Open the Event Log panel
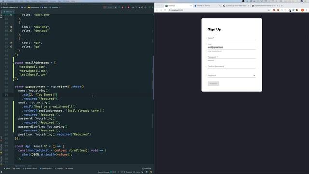This screenshot has width=309, height=174. click(x=146, y=169)
